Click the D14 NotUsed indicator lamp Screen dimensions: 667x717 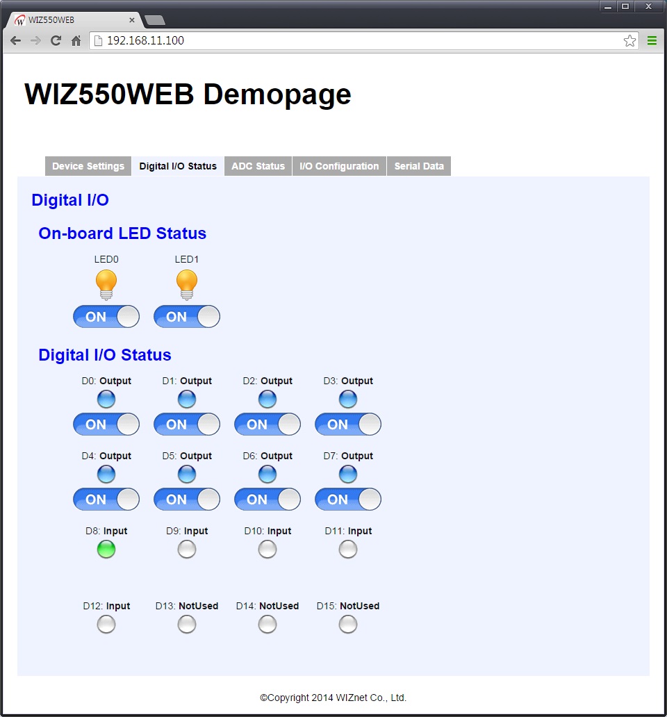tap(267, 624)
